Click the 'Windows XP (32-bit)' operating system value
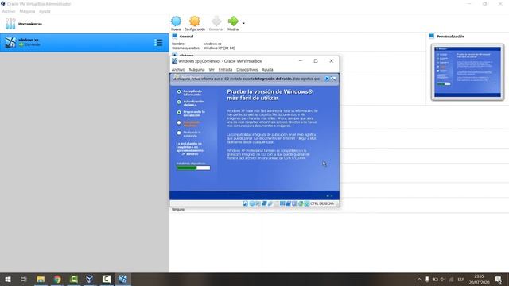 click(220, 48)
